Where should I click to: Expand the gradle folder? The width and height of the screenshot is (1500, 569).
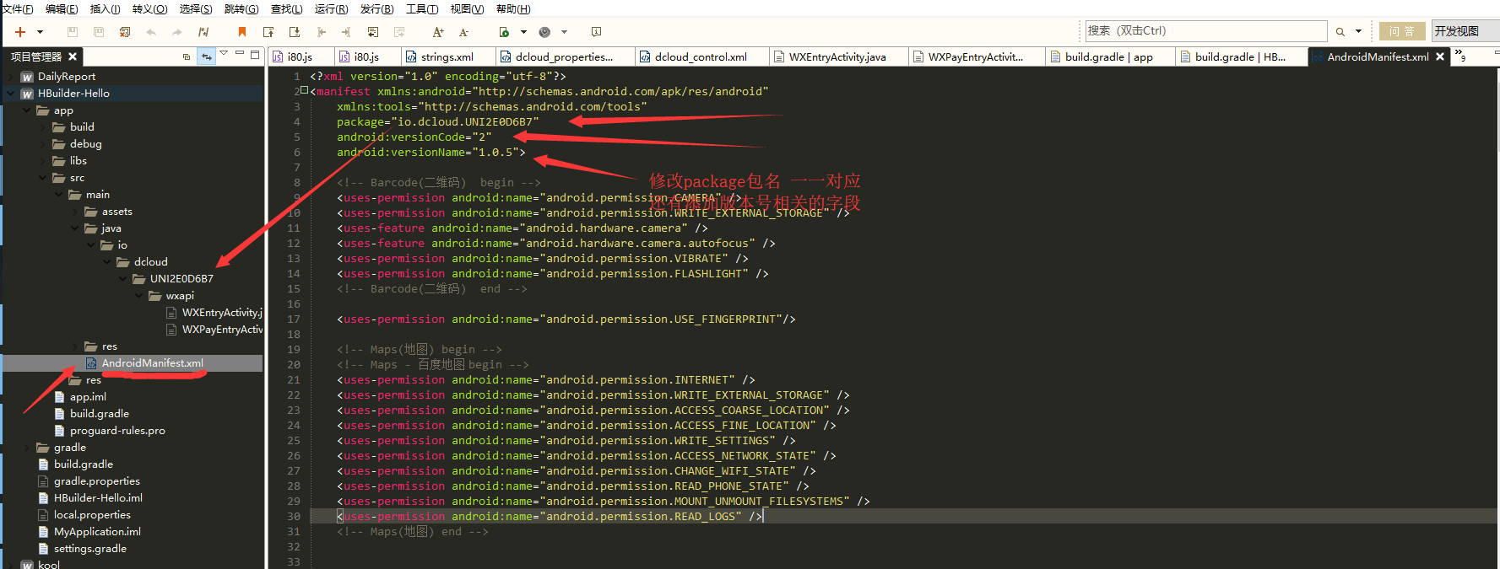[x=27, y=448]
